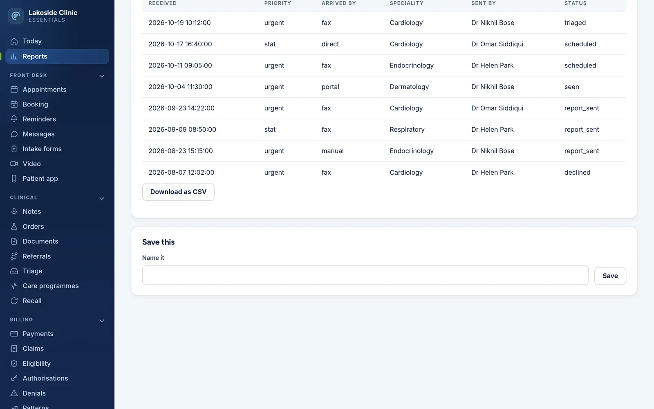Click the Priority column header
This screenshot has height=409, width=654.
[278, 3]
